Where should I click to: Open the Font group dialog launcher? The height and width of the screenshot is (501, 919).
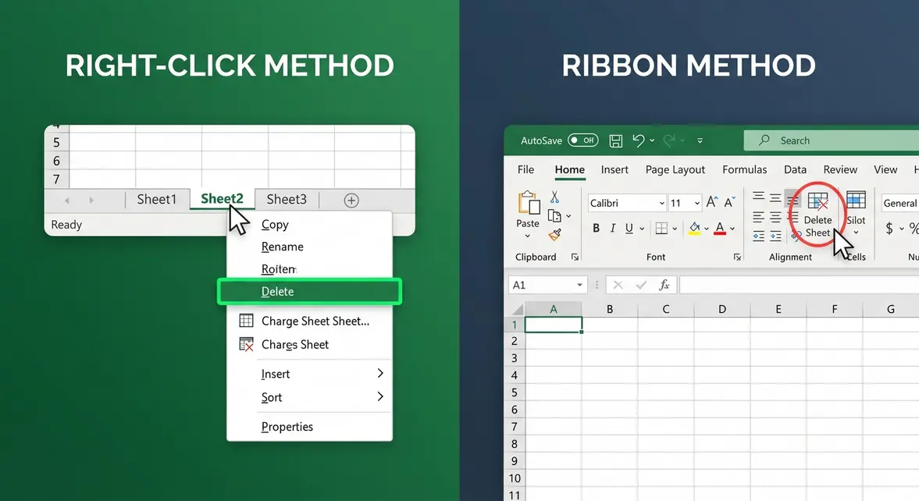coord(737,258)
